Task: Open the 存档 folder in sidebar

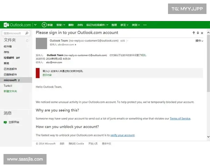Action: tap(6, 52)
